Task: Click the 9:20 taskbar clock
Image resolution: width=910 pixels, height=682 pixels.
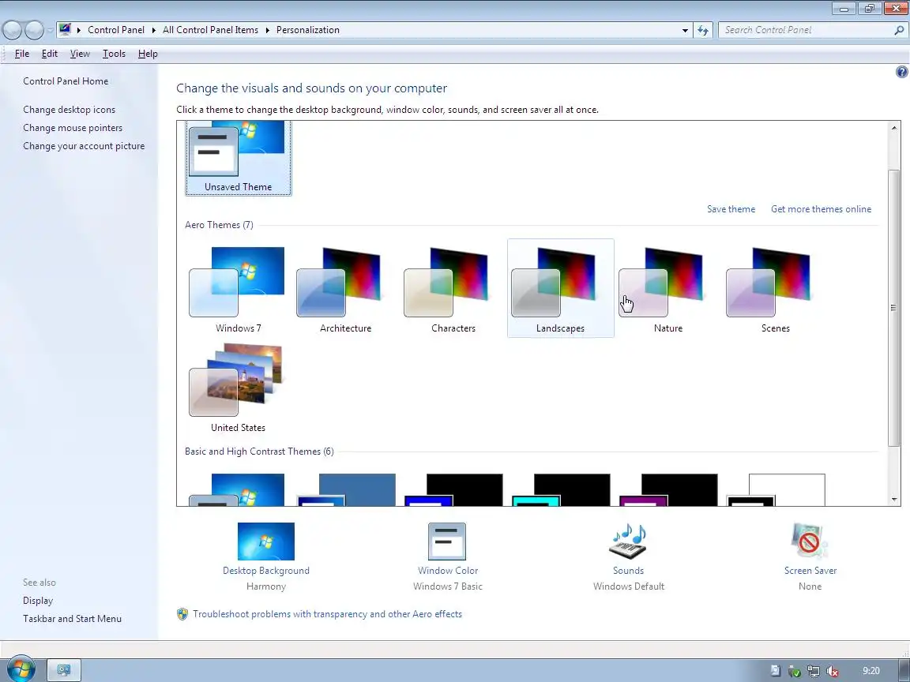Action: pos(871,671)
